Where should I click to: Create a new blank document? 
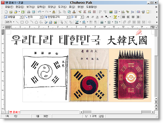pos(6,12)
